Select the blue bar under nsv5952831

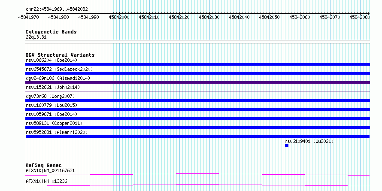click(x=197, y=136)
